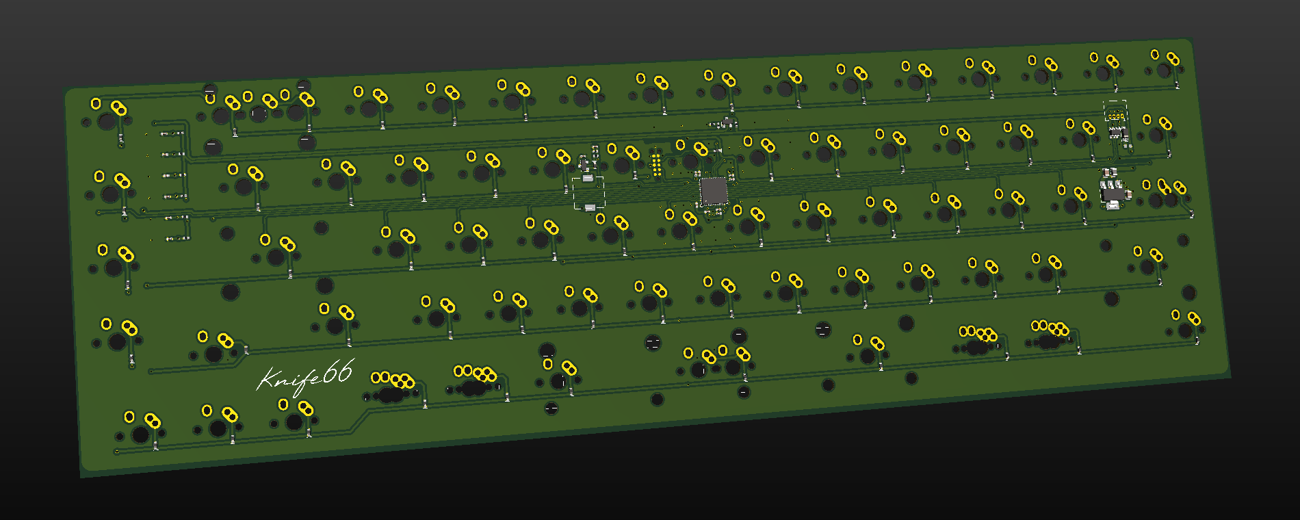Click the top-left corner switch center hole
Screen dimensions: 1300x520
(107, 122)
